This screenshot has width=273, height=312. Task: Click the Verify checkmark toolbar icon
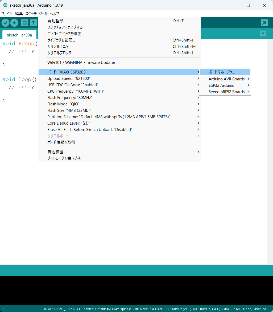pos(5,23)
